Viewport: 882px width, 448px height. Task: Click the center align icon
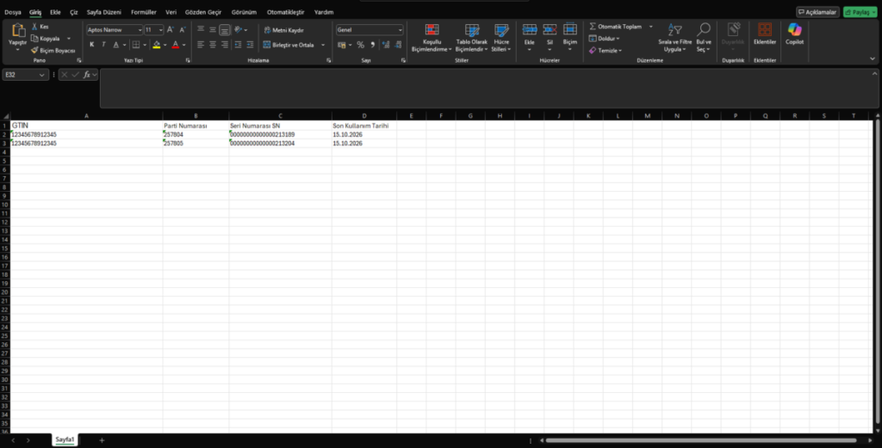213,45
